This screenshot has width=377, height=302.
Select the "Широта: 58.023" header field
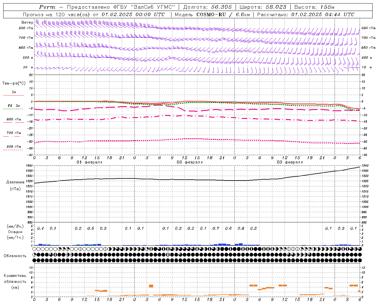click(263, 7)
